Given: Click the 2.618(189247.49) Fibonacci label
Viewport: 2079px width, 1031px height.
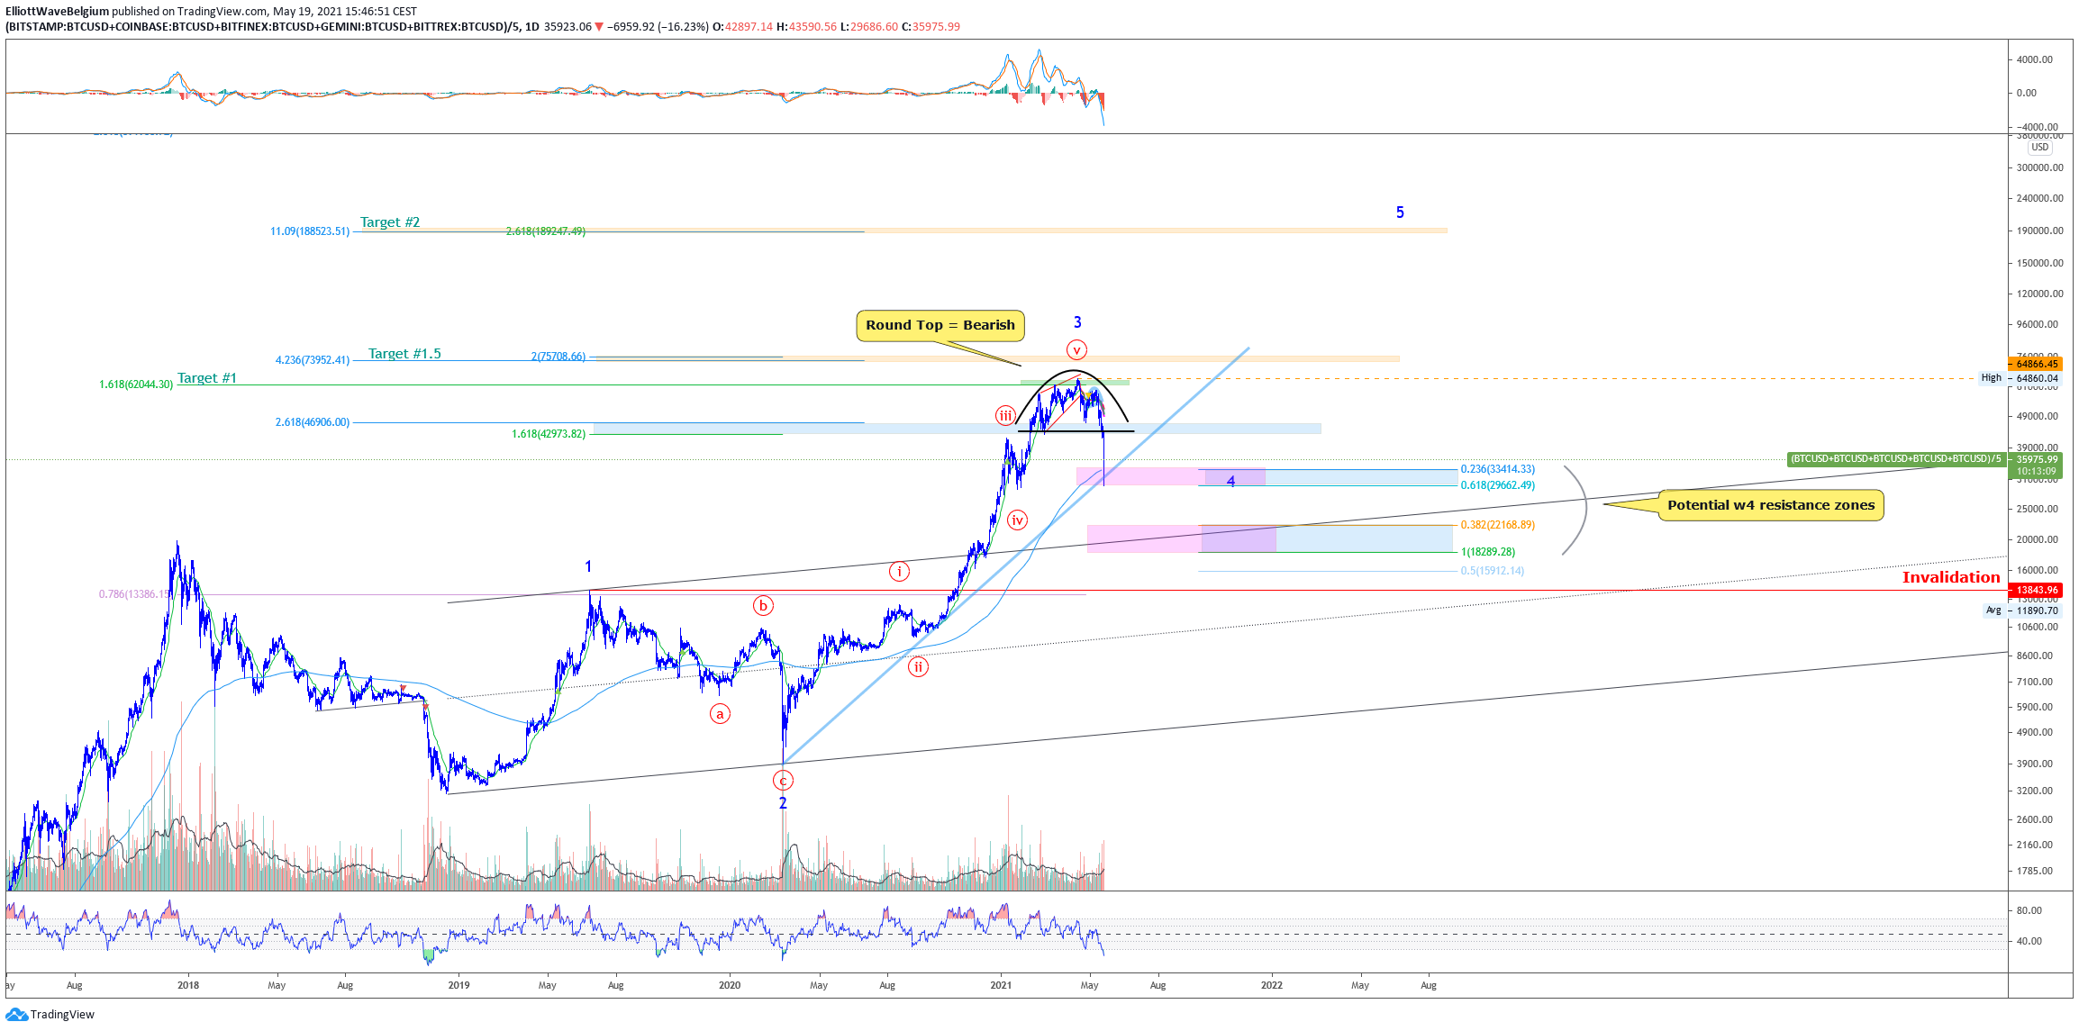Looking at the screenshot, I should pyautogui.click(x=546, y=231).
